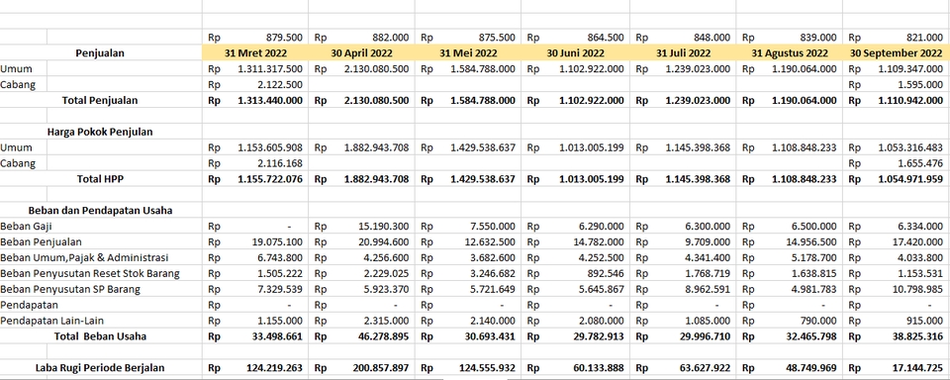The image size is (950, 380).
Task: Click the 31 Juli 2022 column header
Action: click(x=684, y=53)
